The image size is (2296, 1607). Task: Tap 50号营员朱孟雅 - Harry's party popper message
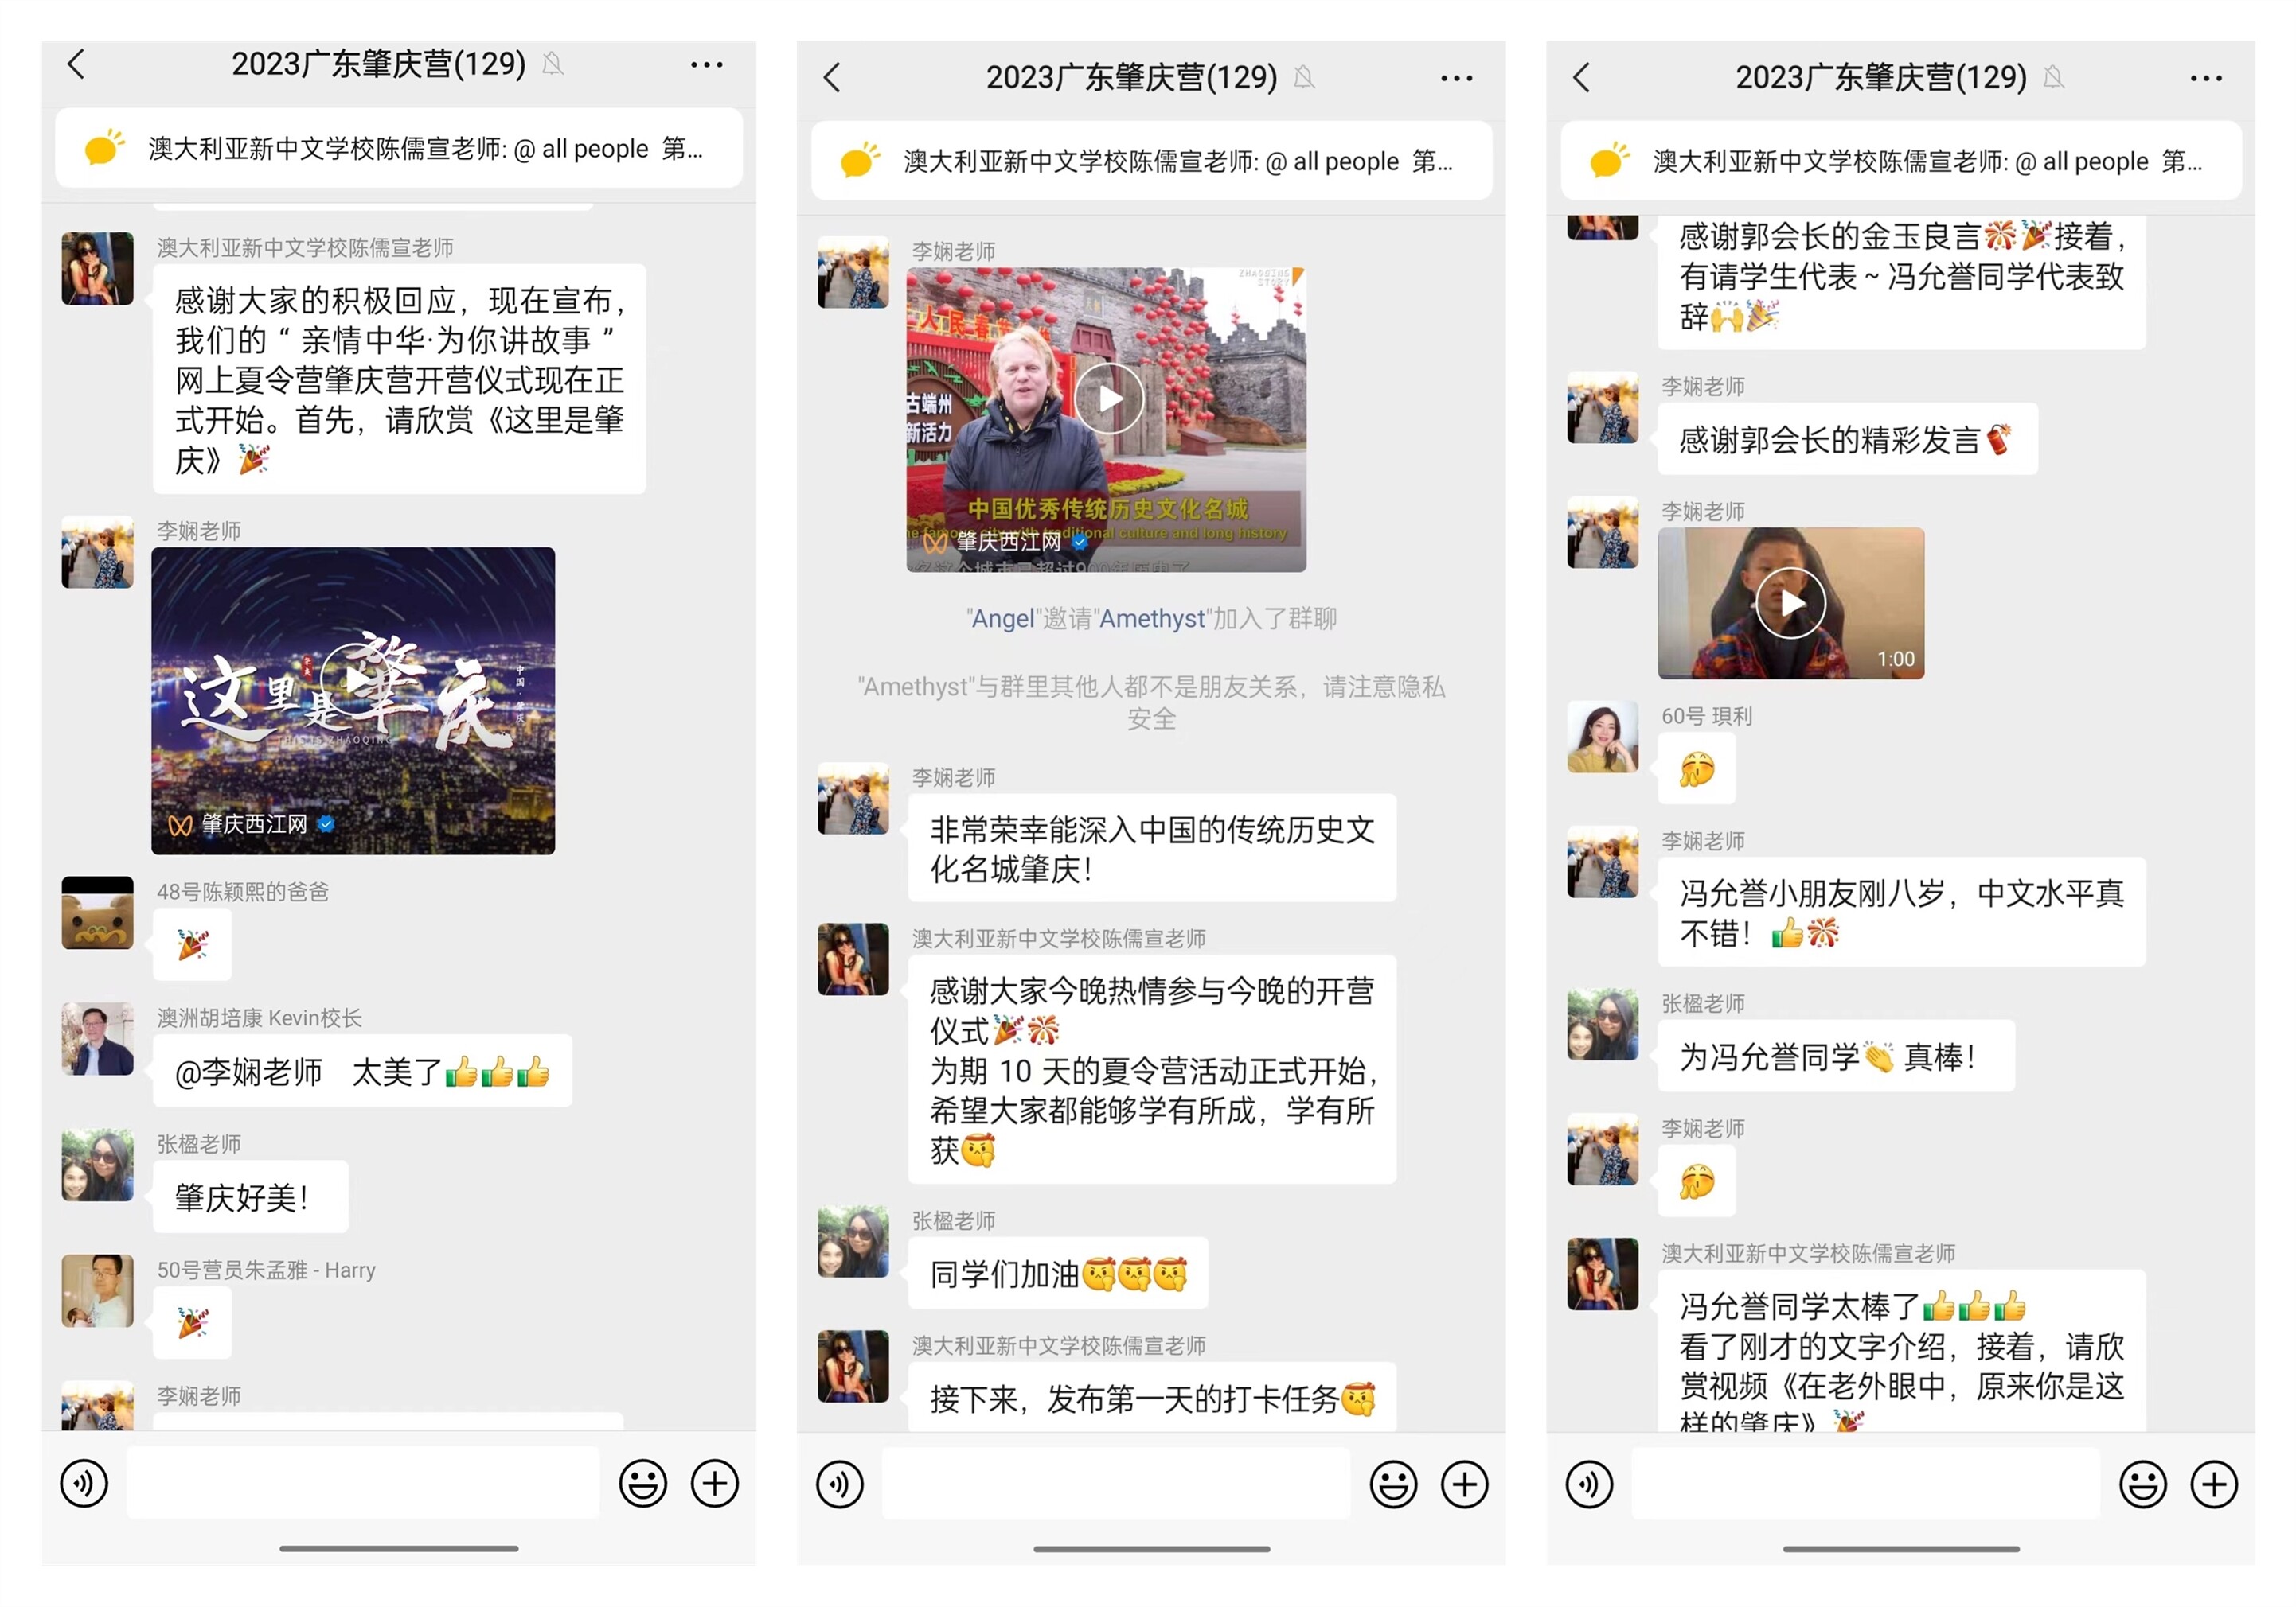click(x=192, y=1322)
